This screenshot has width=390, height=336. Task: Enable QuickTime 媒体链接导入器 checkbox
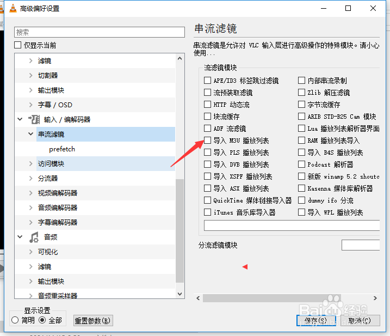click(207, 200)
